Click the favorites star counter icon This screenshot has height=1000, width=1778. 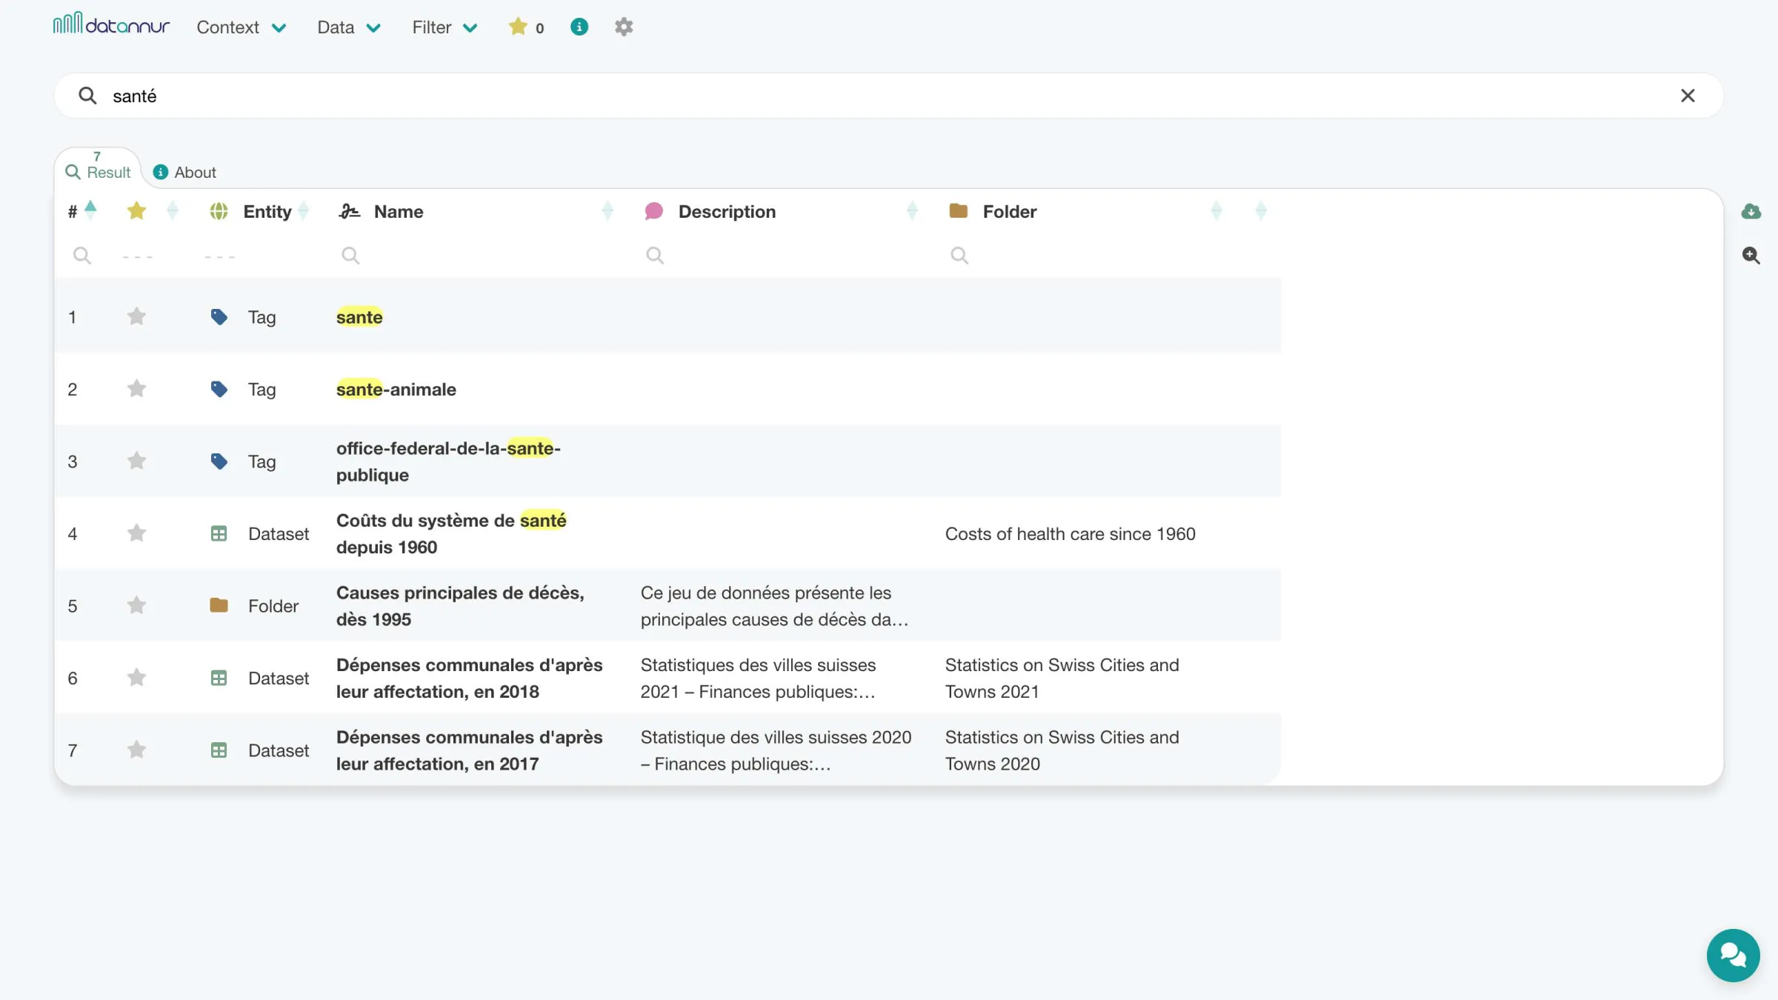click(518, 27)
